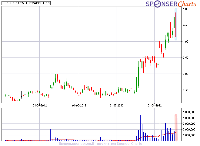
Task: Click the 01-07-2012 date label
Action: tap(116, 106)
